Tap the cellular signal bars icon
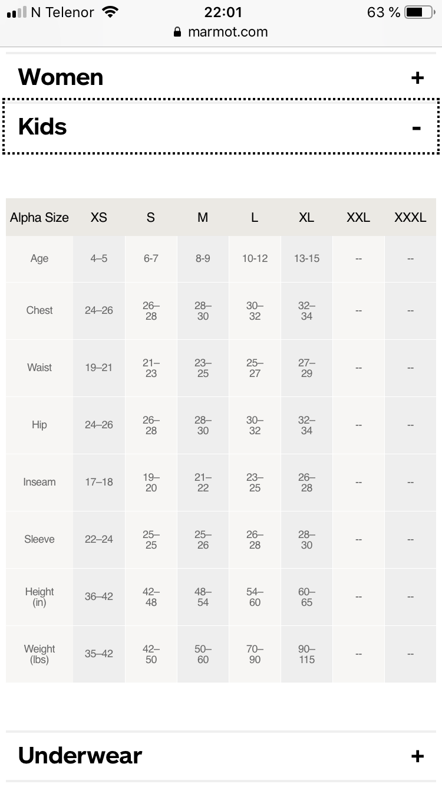Image resolution: width=442 pixels, height=787 pixels. [17, 12]
